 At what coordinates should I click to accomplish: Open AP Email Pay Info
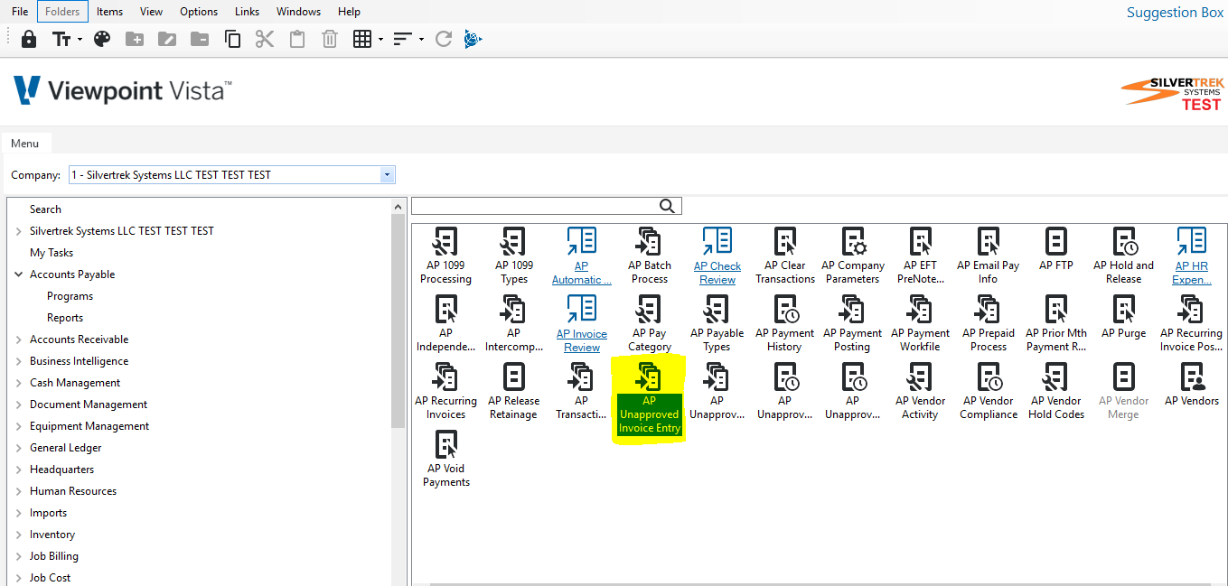click(x=989, y=256)
